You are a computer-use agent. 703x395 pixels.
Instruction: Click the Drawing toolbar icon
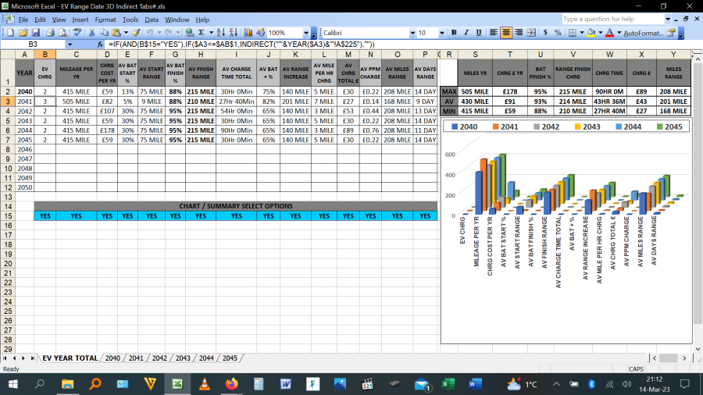coord(260,33)
